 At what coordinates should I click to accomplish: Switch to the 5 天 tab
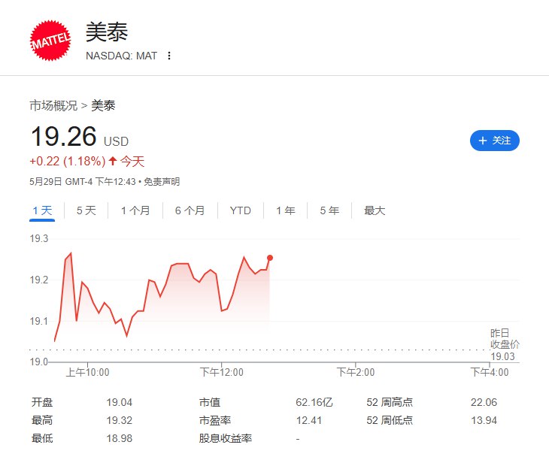(x=86, y=210)
